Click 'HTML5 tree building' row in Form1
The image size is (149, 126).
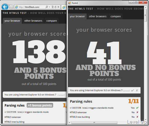(x=104, y=117)
